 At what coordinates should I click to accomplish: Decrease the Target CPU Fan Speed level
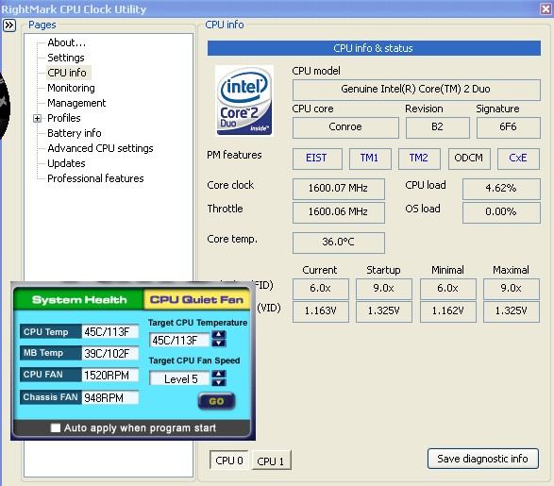219,382
